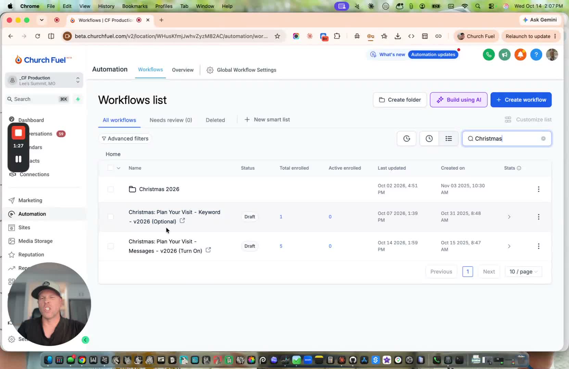Image resolution: width=569 pixels, height=369 pixels.
Task: Open the orange notifications bell
Action: [520, 55]
